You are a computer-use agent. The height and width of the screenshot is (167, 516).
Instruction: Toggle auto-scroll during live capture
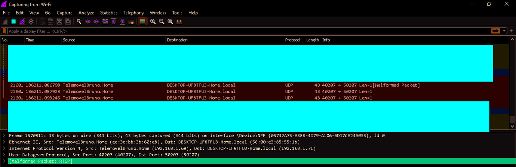pos(131,22)
